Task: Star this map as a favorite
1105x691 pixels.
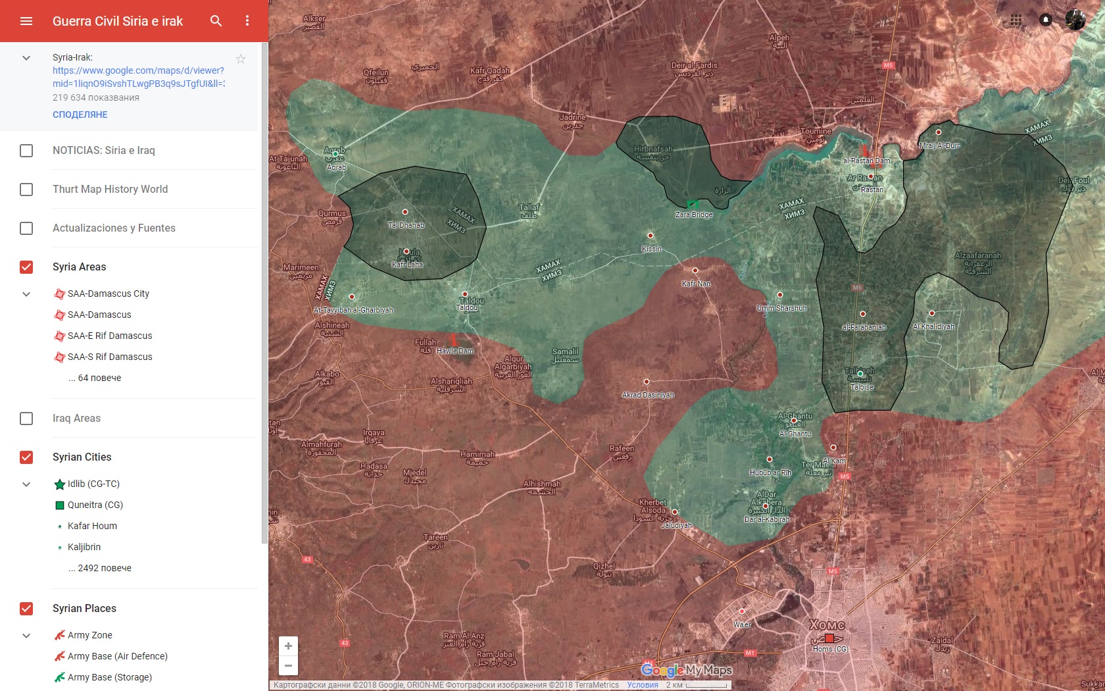Action: click(x=241, y=59)
